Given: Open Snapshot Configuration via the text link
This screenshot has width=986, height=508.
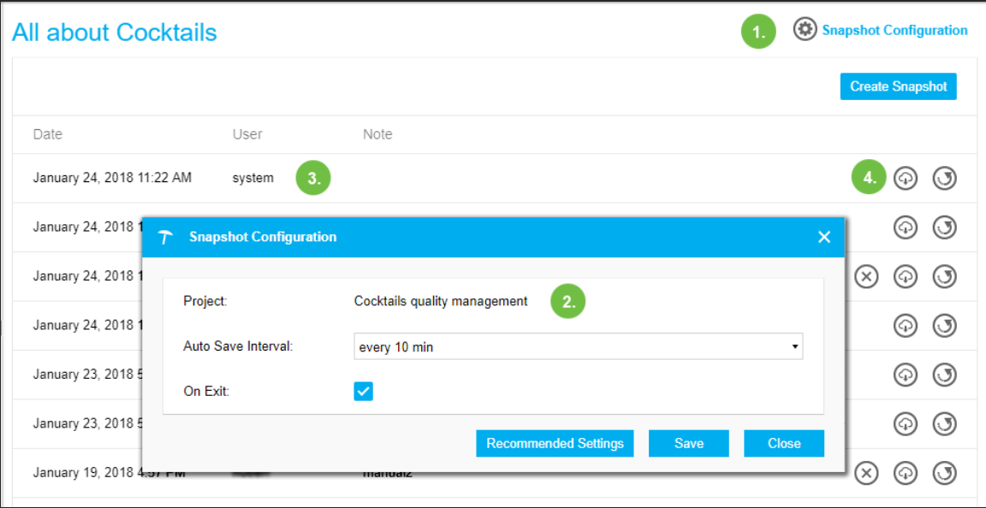Looking at the screenshot, I should point(894,30).
